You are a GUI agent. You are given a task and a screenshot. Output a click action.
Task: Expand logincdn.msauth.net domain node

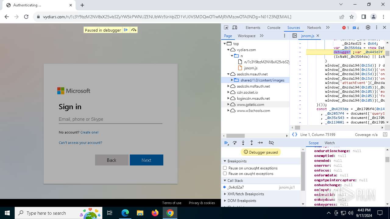tap(229, 98)
